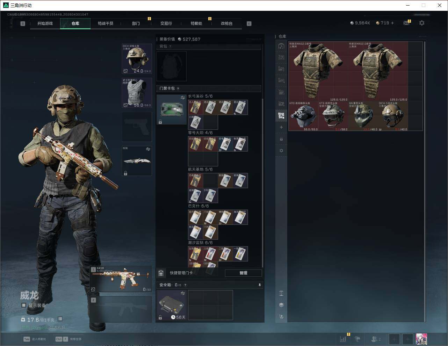Screen dimensions: 448x346
Task: Select first keycard under 潮汐监狱
Action: click(x=195, y=254)
